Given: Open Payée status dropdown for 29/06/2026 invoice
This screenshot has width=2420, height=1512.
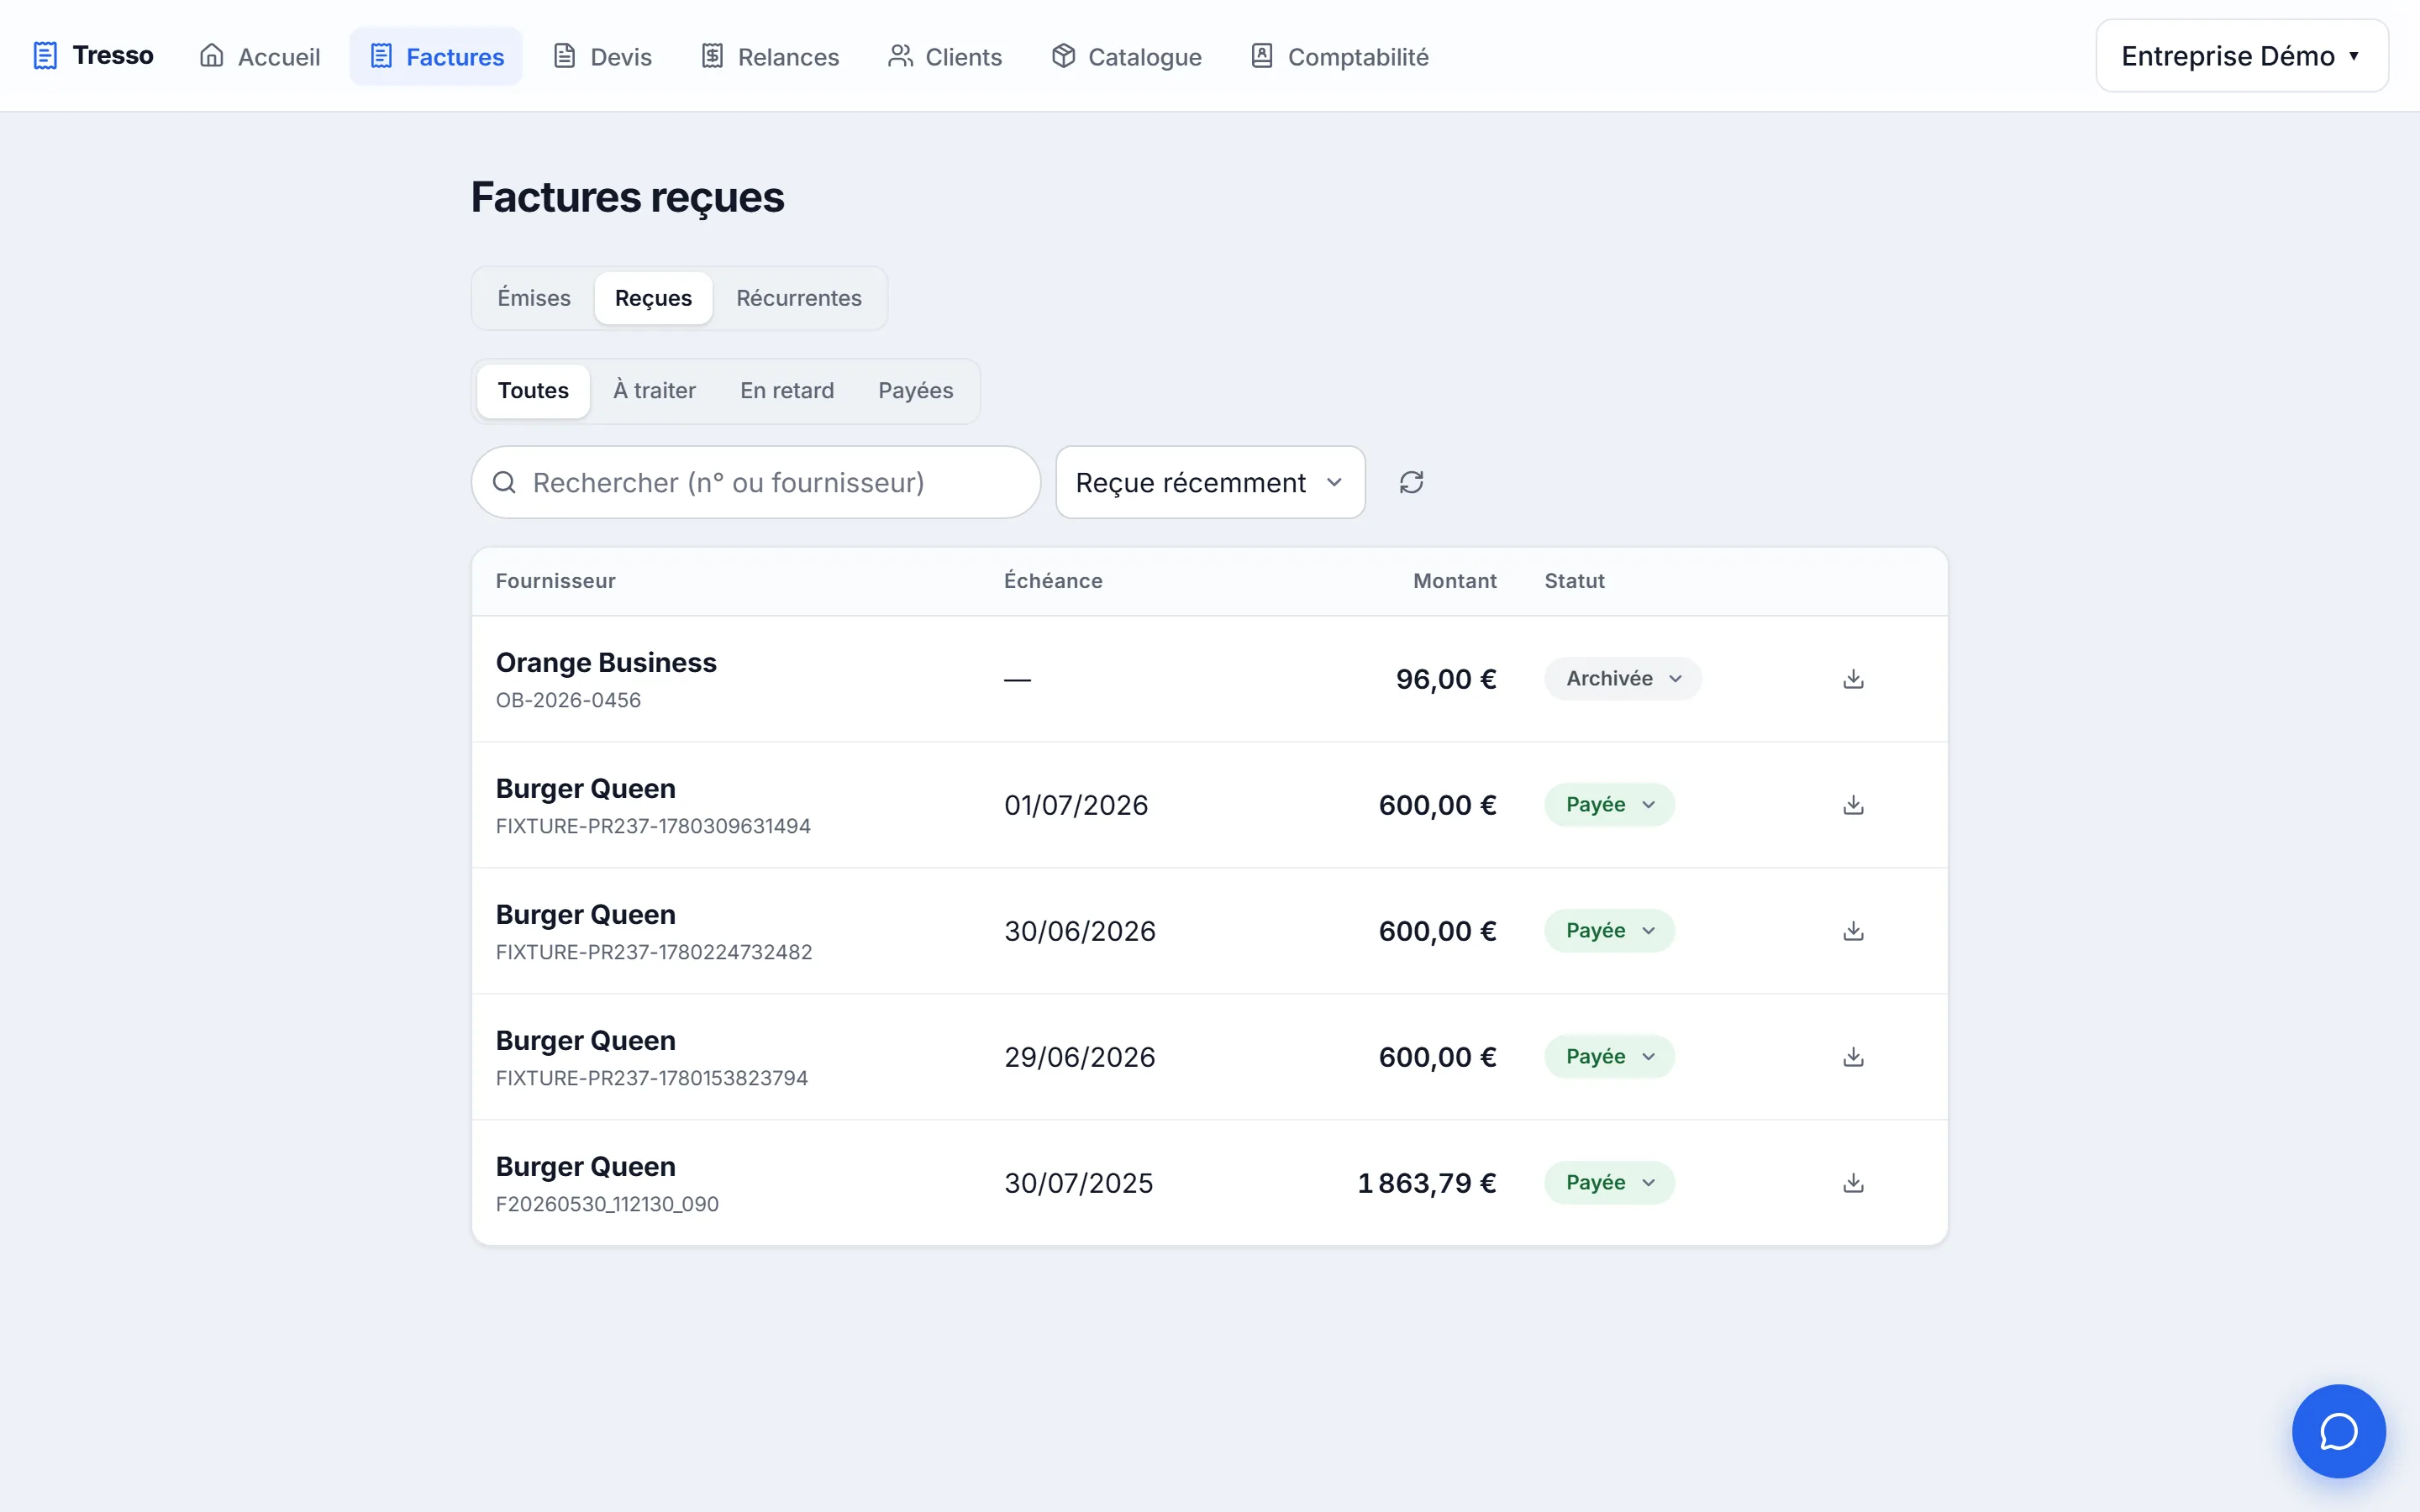Looking at the screenshot, I should (1609, 1057).
